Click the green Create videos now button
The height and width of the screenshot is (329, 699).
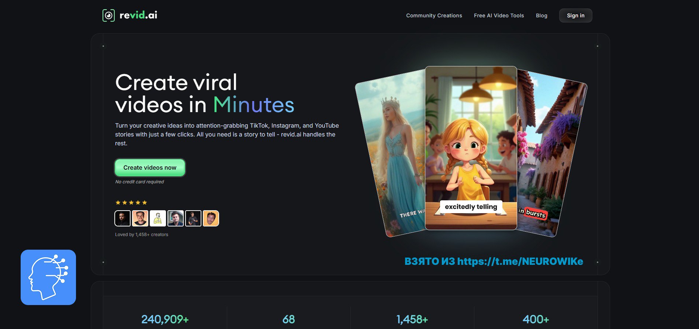click(x=150, y=167)
